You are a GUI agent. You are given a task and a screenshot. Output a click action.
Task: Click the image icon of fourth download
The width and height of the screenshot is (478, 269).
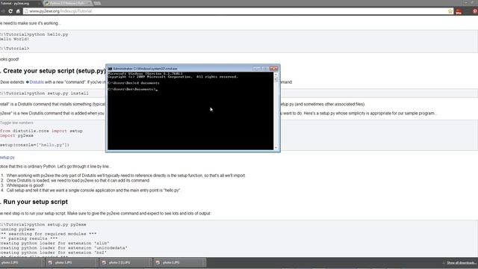[x=158, y=262]
